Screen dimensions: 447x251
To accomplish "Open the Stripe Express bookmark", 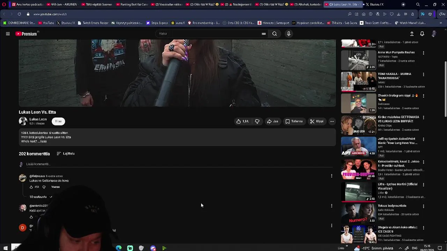I will (157, 23).
